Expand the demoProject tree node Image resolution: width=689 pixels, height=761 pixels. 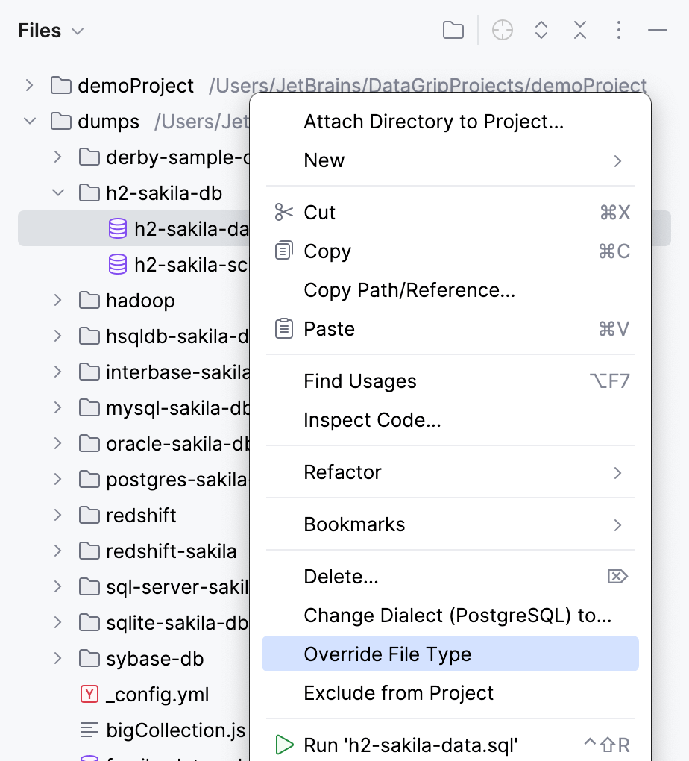(x=29, y=86)
